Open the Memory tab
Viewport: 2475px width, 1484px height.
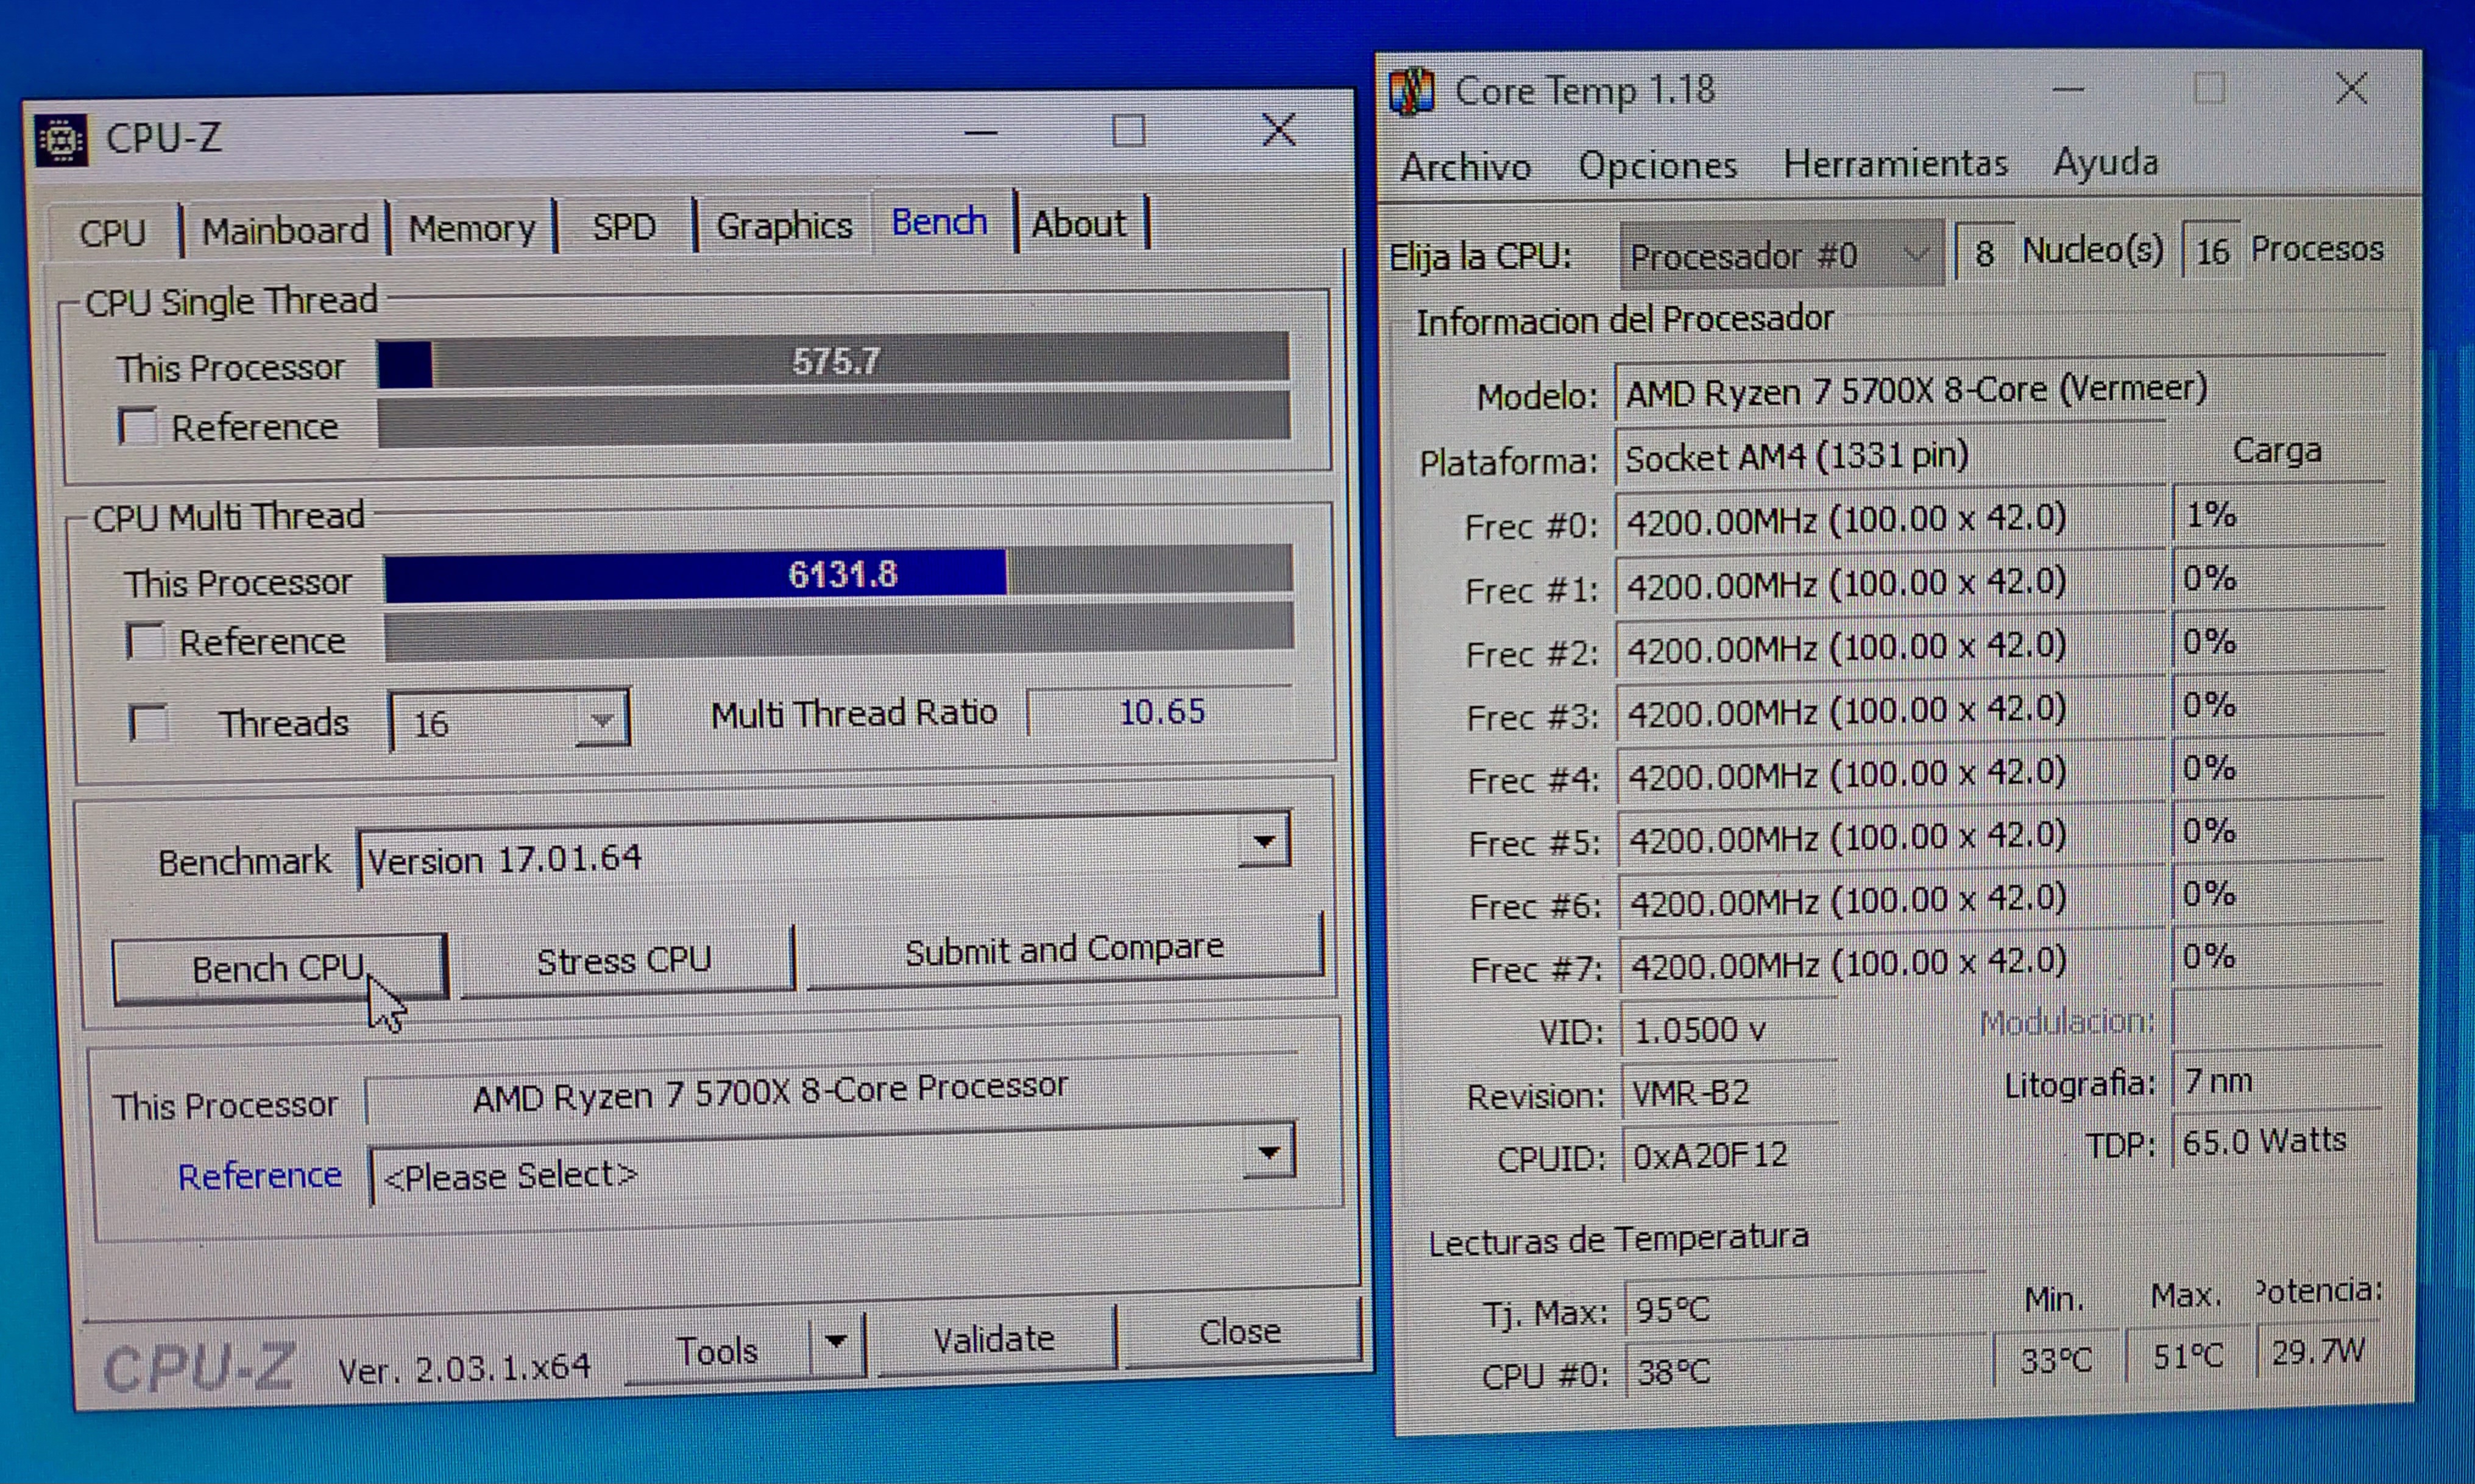472,229
